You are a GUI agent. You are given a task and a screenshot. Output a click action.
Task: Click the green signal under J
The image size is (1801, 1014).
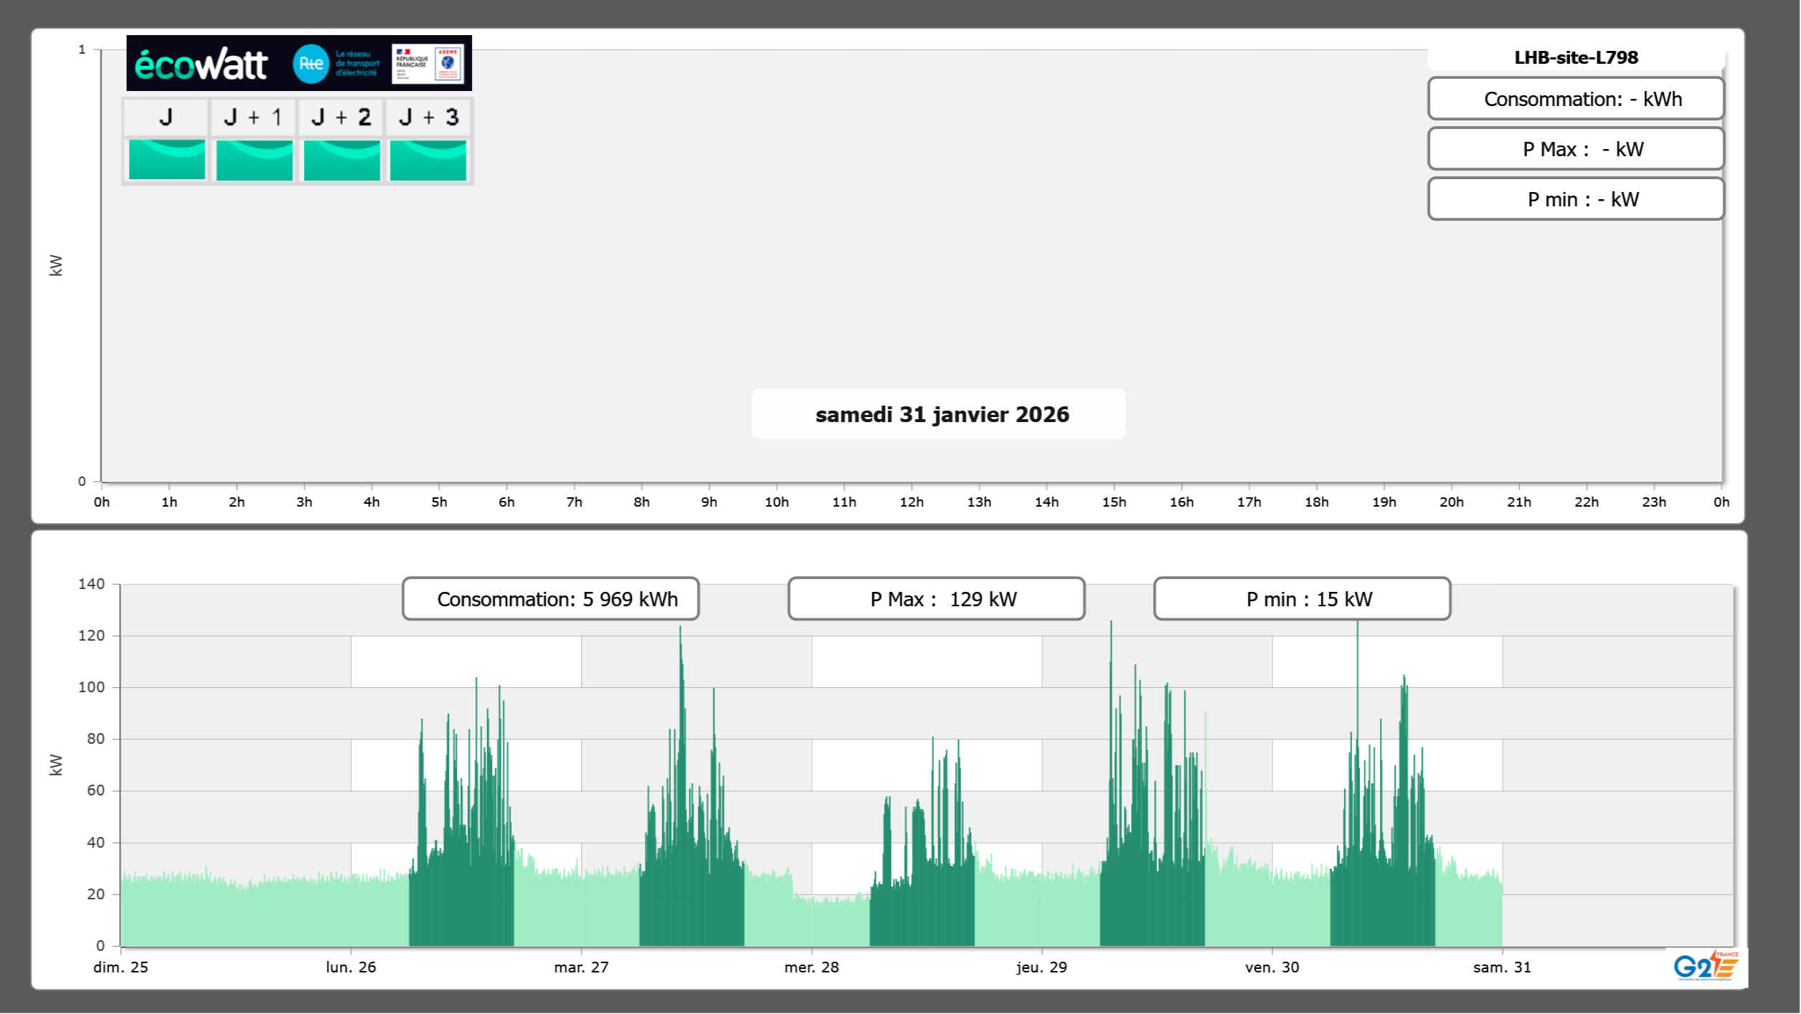pos(167,160)
